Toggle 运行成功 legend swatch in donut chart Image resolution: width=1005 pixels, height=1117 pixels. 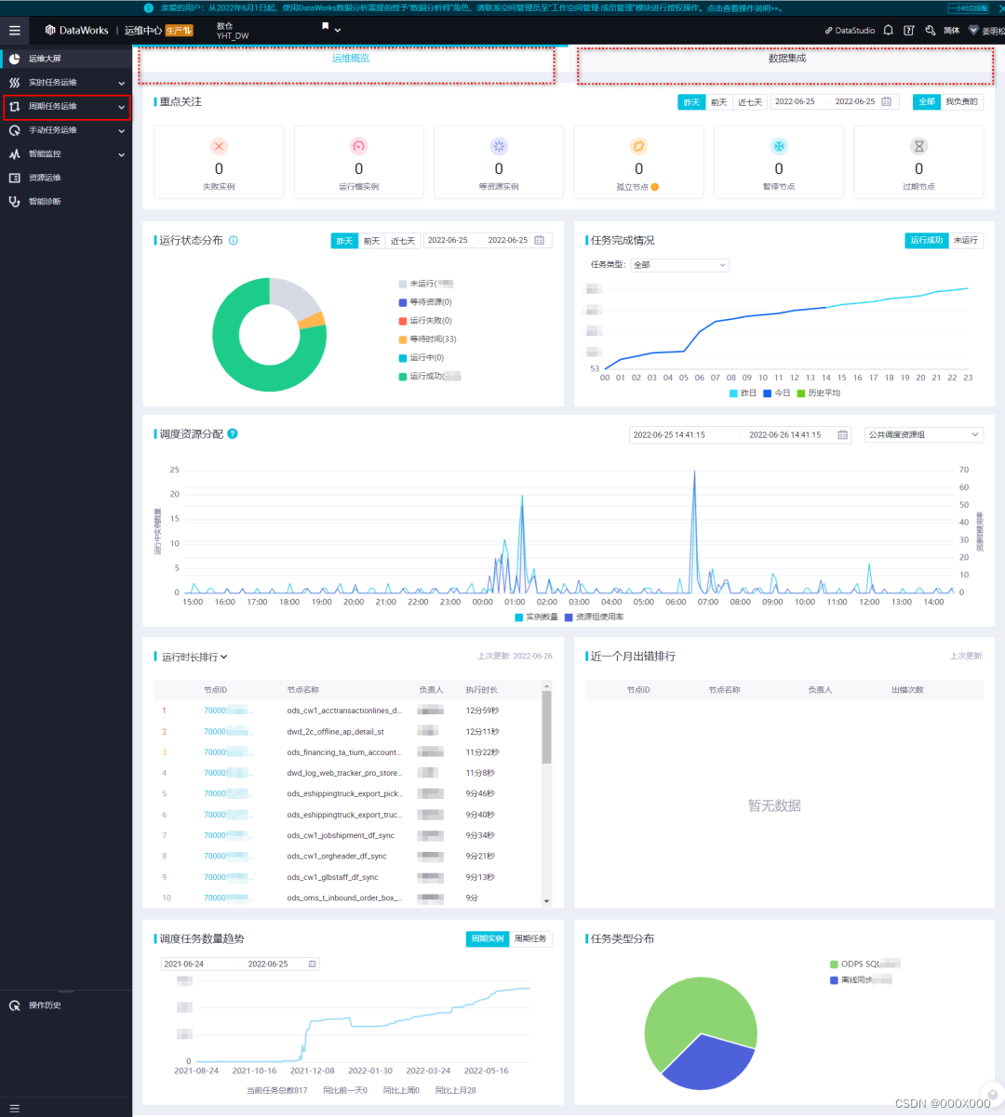pyautogui.click(x=403, y=377)
